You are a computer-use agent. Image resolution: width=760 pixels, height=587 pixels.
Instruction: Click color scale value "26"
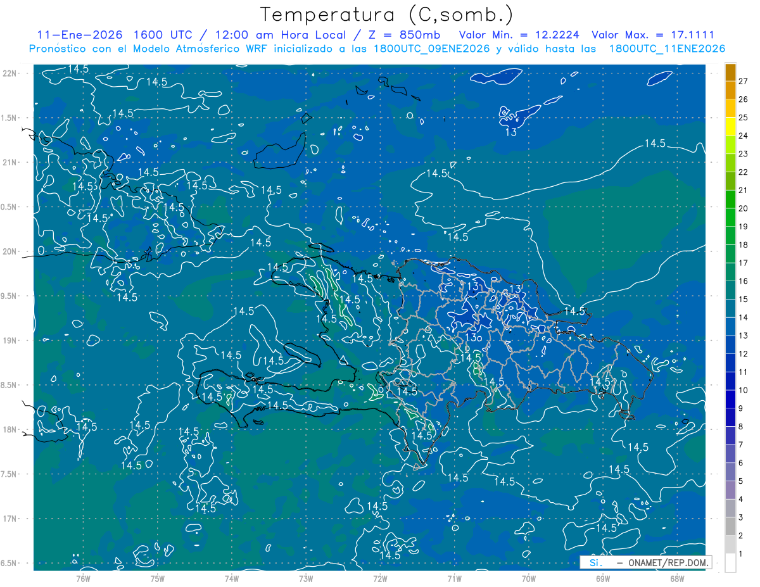coord(744,99)
